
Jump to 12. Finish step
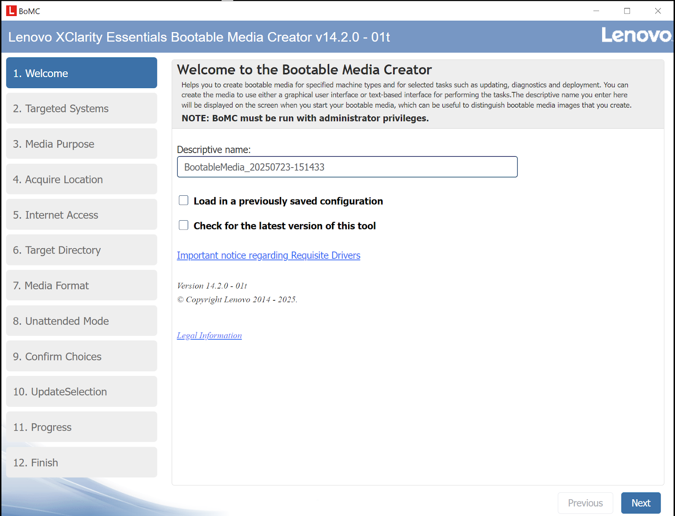81,462
